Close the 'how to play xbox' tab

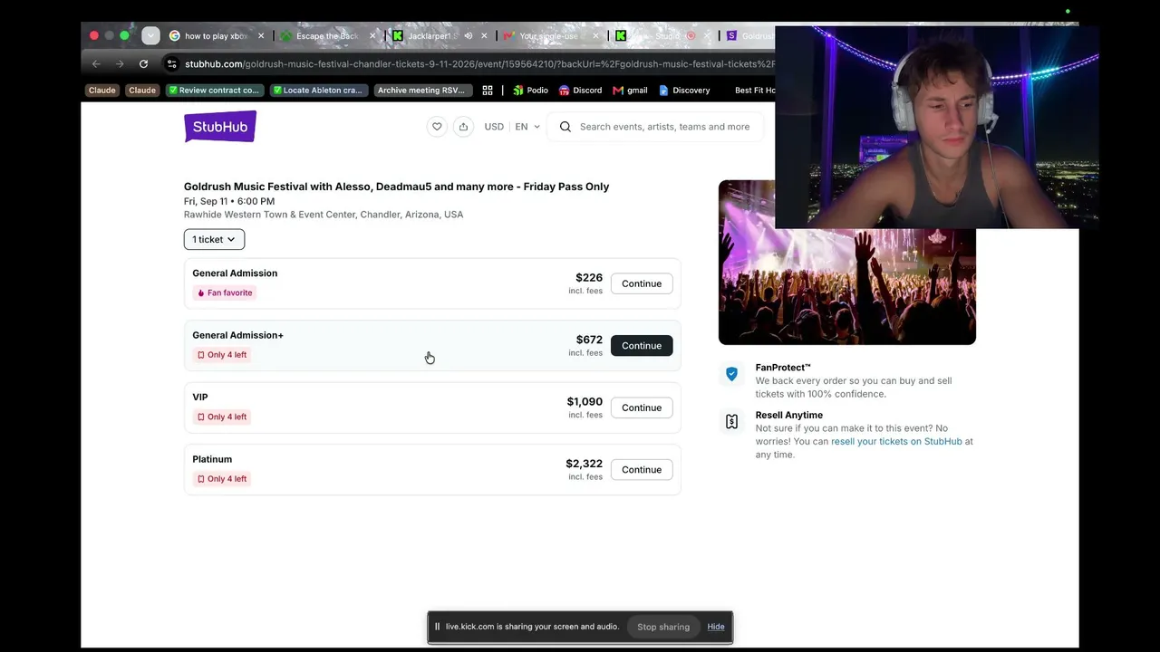[261, 36]
